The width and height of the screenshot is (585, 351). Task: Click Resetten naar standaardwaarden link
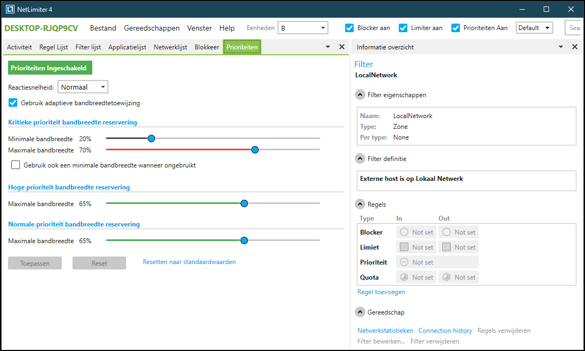[189, 262]
